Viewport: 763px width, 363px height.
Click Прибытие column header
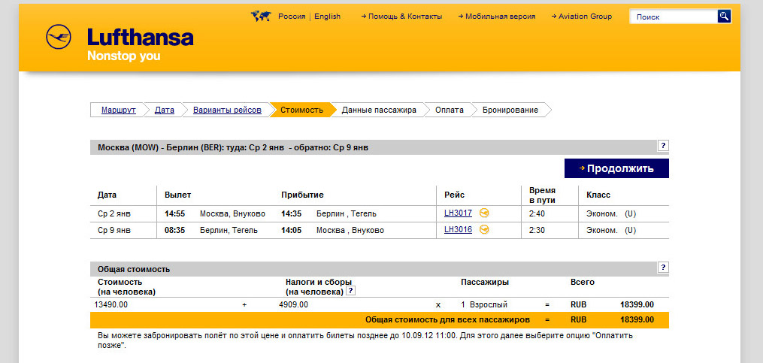point(302,195)
